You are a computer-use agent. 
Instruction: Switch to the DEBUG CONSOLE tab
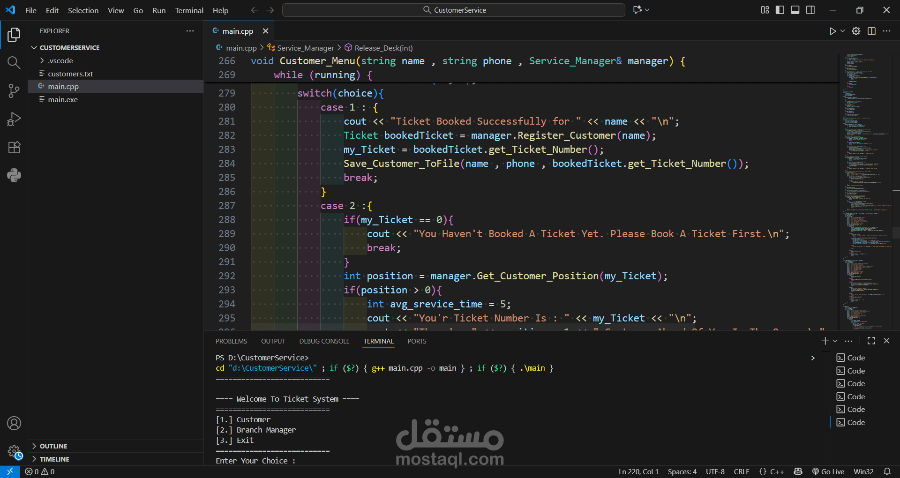tap(324, 341)
